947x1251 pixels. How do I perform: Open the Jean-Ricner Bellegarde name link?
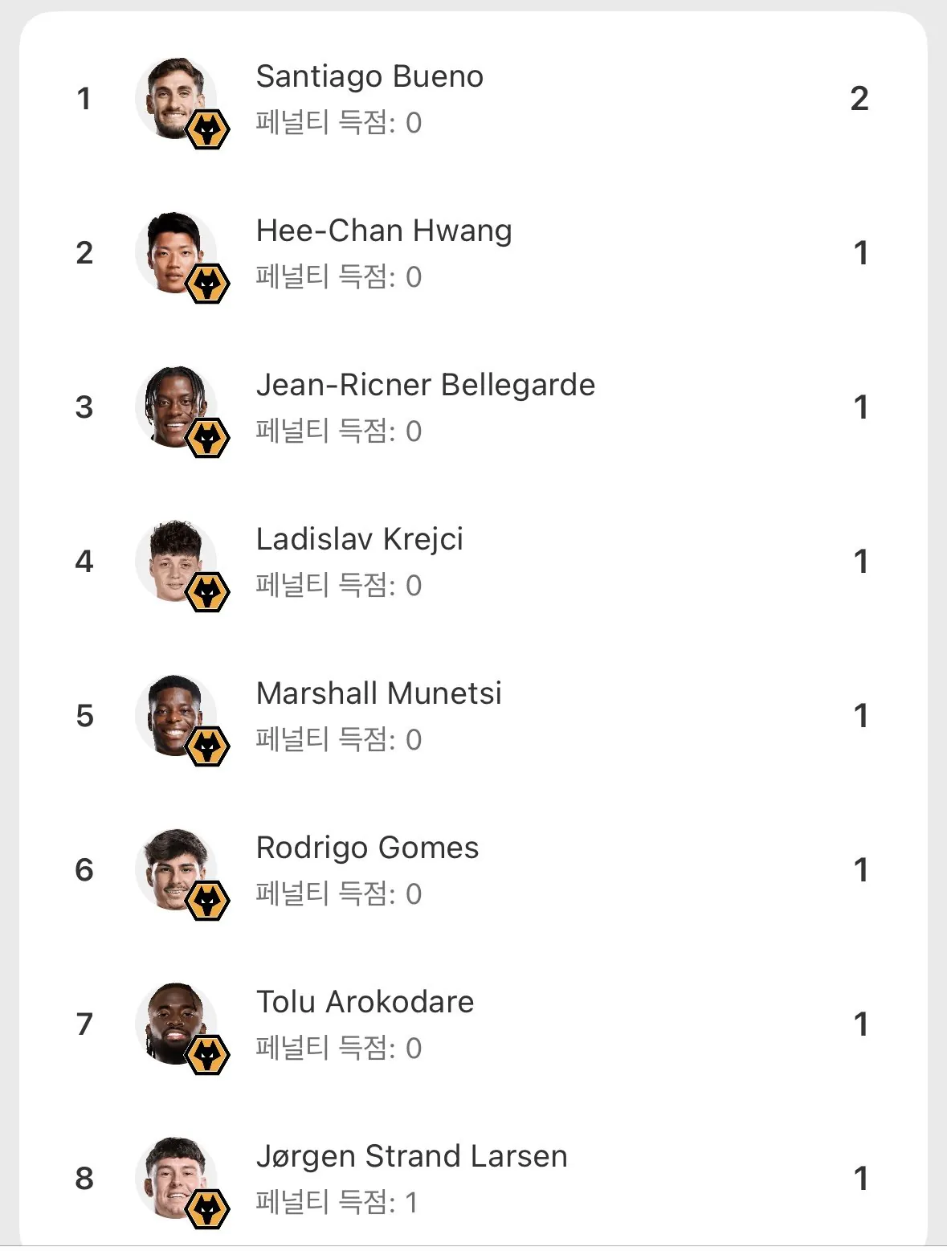coord(426,385)
